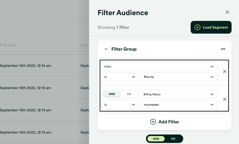Open the Billing Status attribute dropdown
239x144 pixels.
(179, 94)
